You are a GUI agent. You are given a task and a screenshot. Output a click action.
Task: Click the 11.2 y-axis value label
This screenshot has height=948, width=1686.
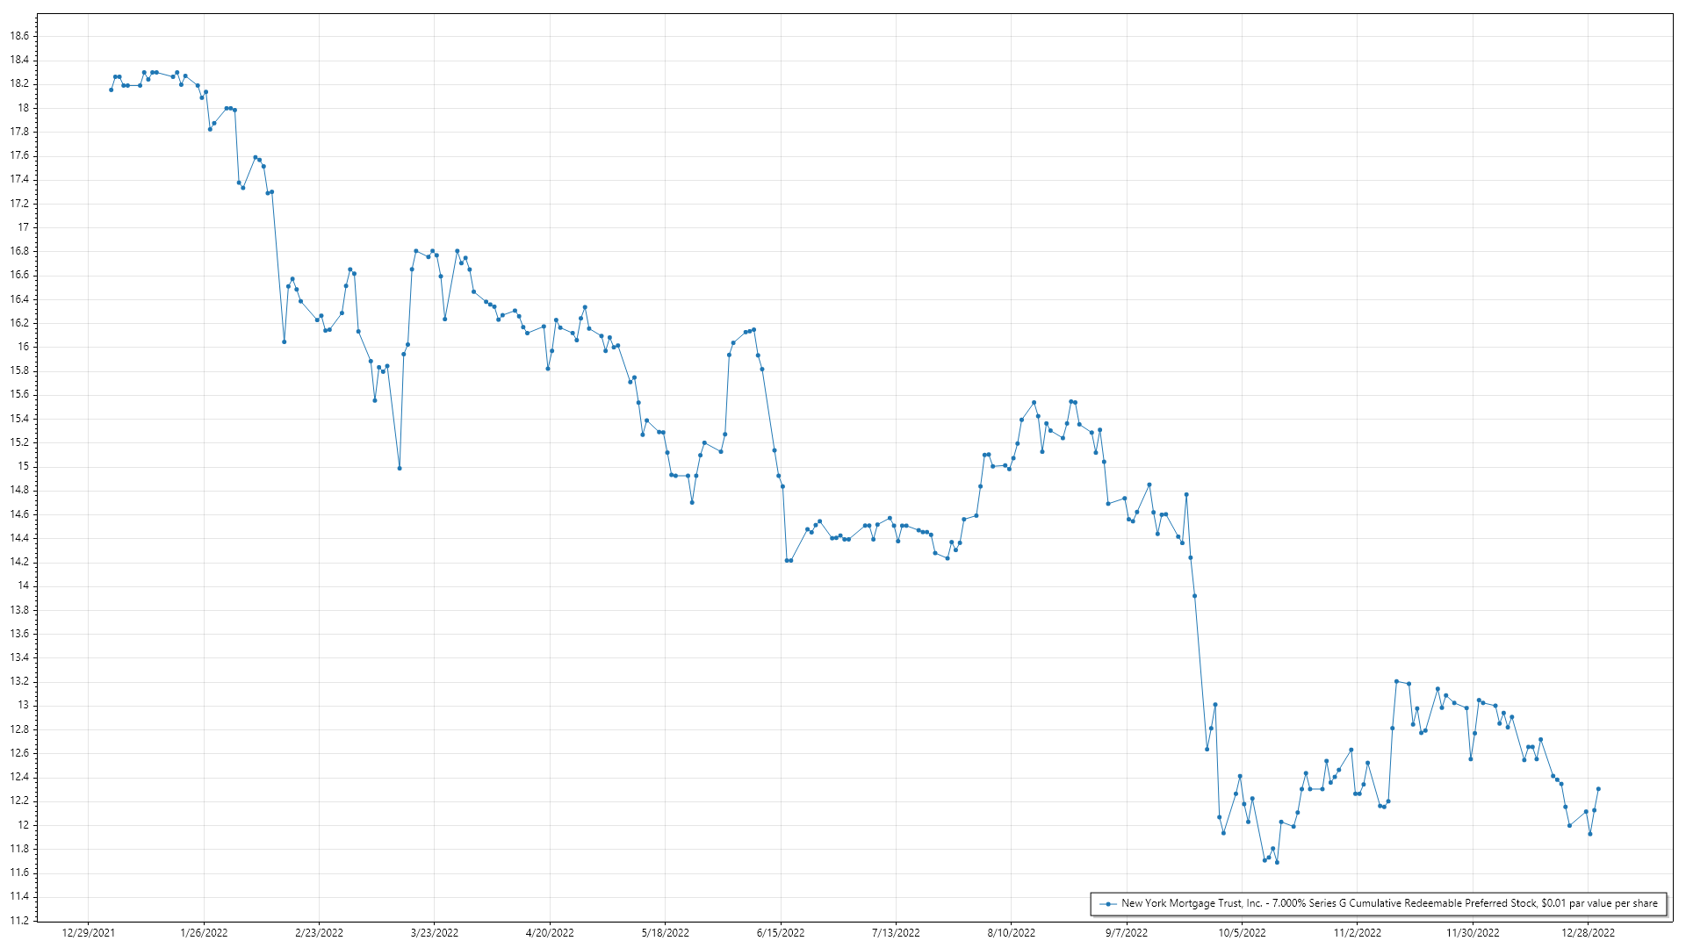tap(19, 921)
